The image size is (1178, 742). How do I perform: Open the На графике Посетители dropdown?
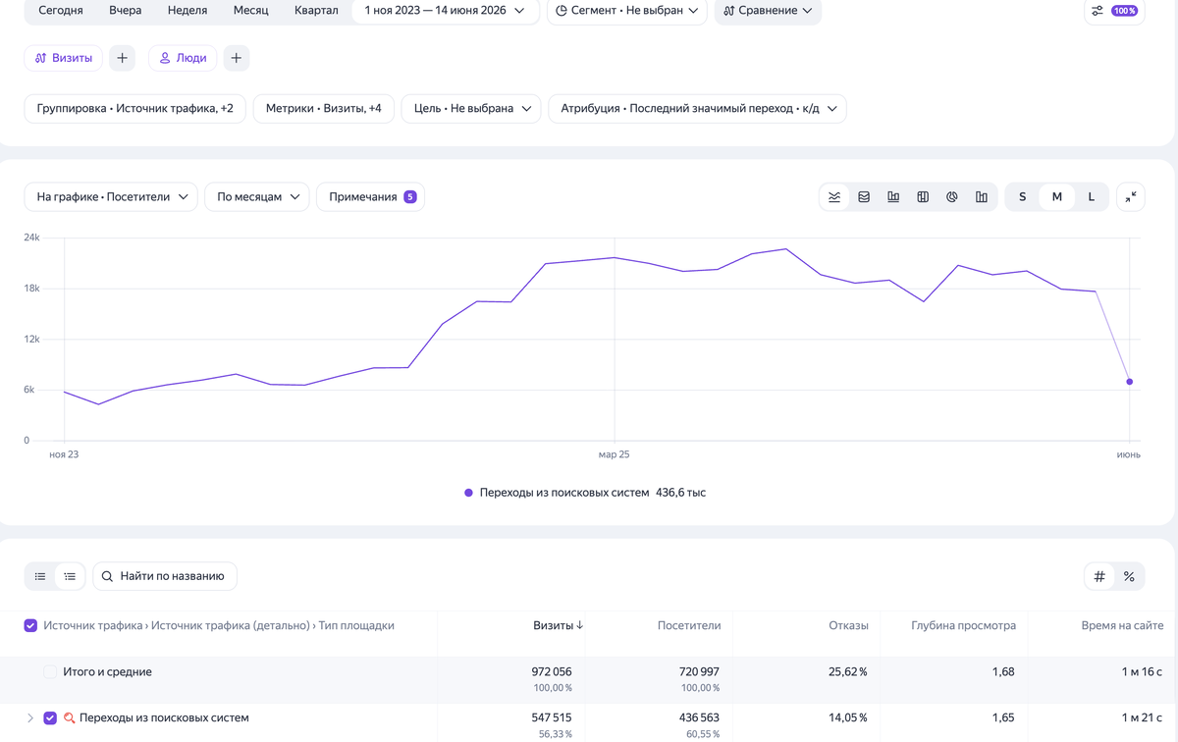click(111, 197)
